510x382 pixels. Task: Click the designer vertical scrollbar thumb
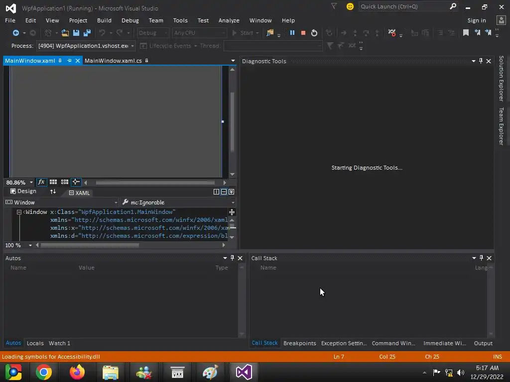click(232, 122)
